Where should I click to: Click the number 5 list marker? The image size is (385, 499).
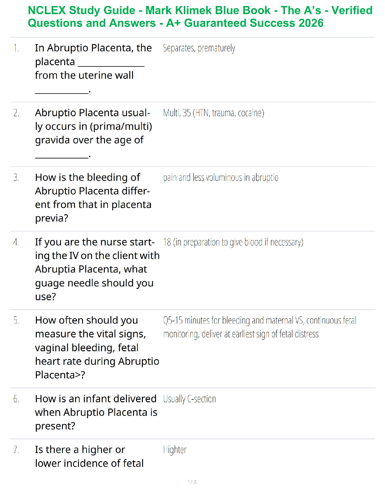pyautogui.click(x=16, y=320)
